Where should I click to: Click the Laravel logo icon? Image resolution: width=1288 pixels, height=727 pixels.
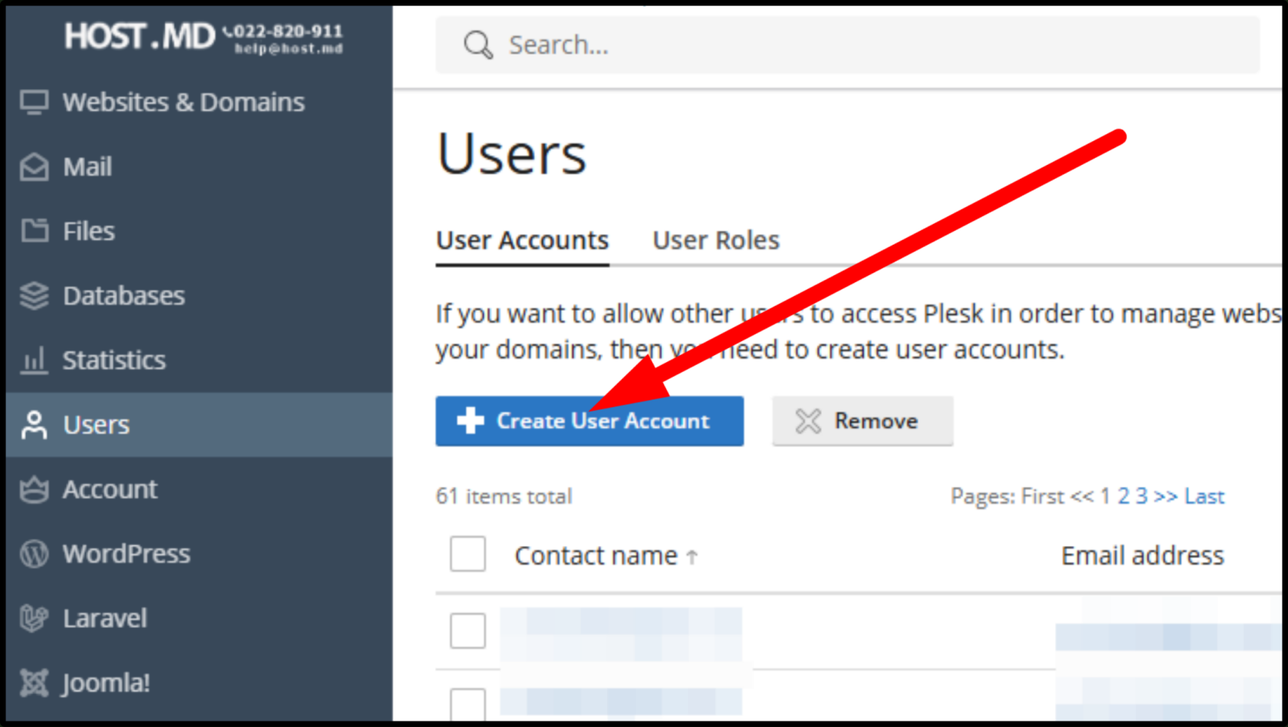pos(34,618)
